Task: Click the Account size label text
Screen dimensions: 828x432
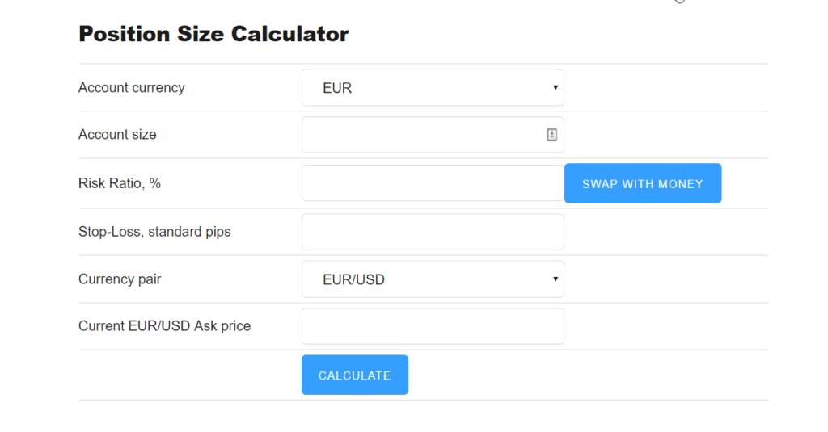Action: (117, 135)
